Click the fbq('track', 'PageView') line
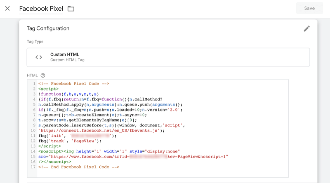The height and width of the screenshot is (183, 330). [x=70, y=141]
